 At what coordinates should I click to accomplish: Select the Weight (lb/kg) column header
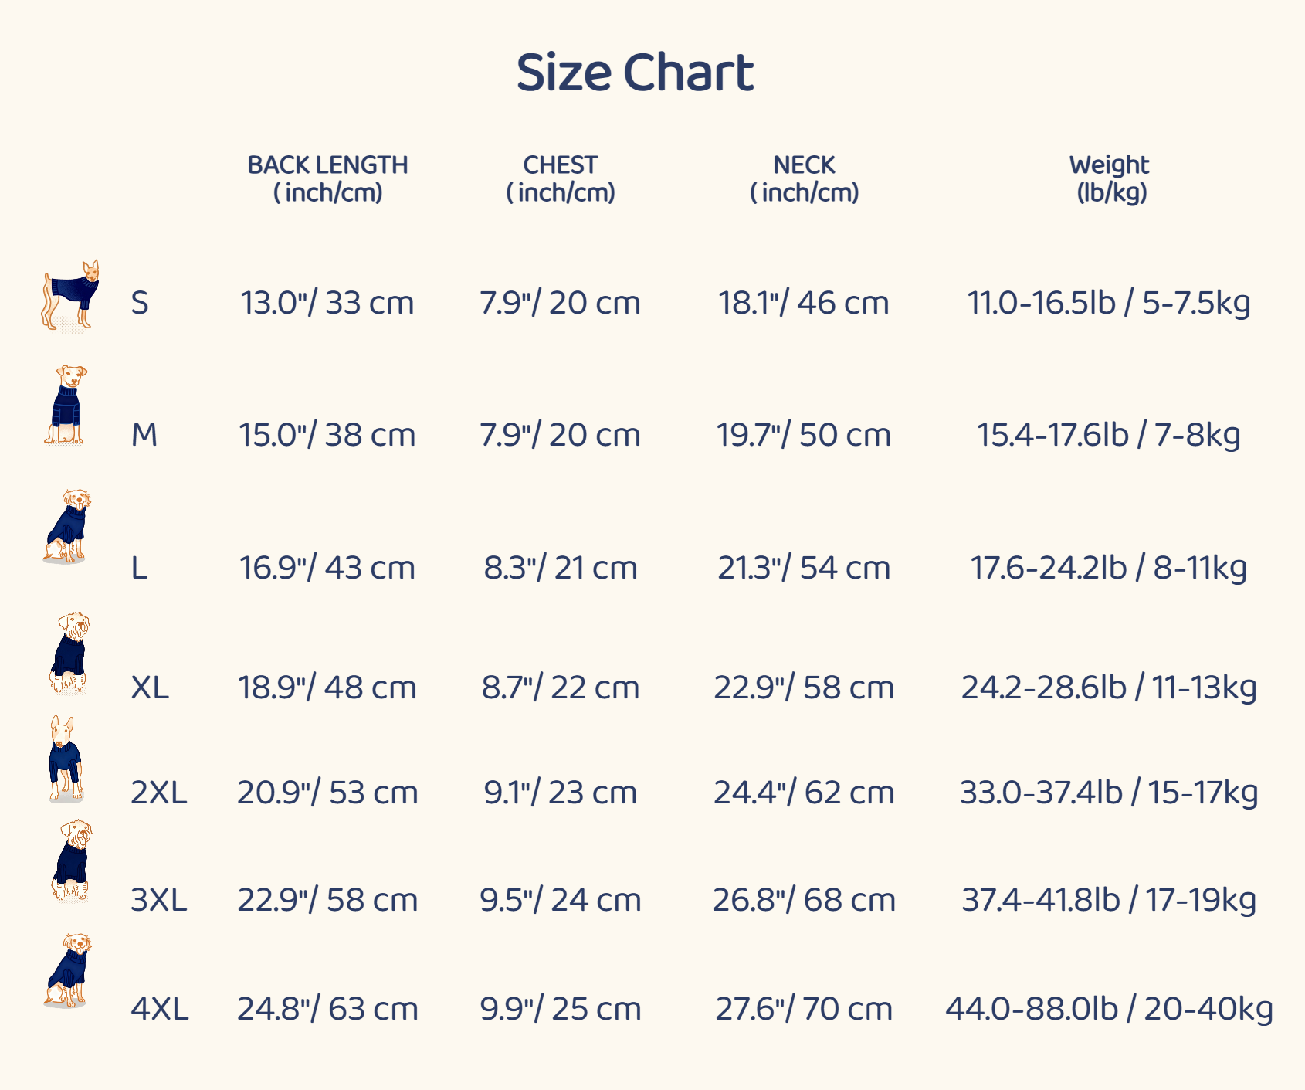click(1110, 178)
